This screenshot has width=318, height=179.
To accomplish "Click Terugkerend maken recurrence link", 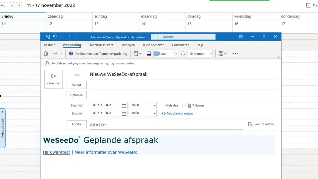I will [x=178, y=114].
